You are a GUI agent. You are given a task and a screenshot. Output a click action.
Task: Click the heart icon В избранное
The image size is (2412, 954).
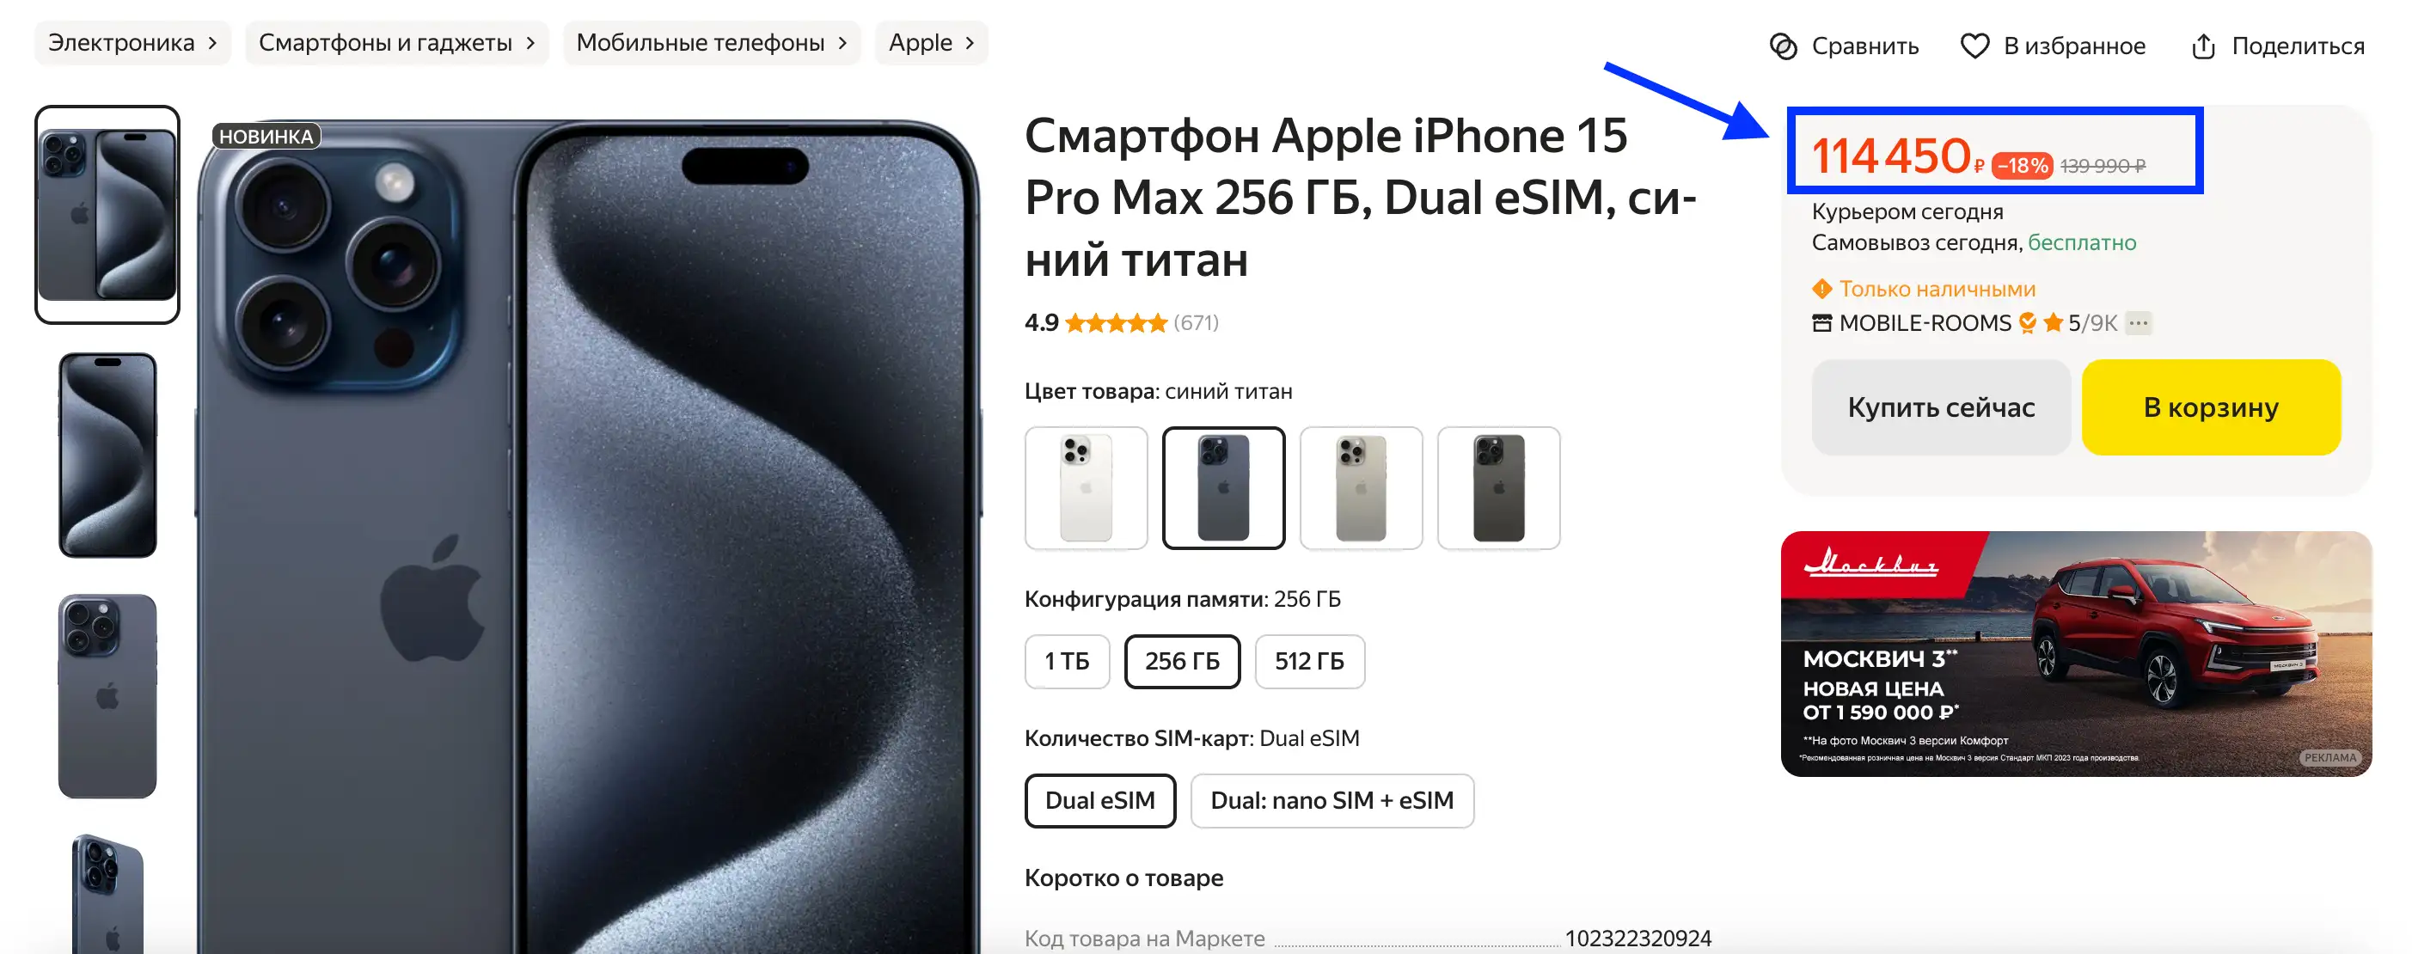[1974, 46]
